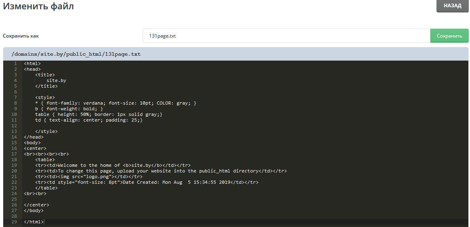Click the НАЗАД back button
The height and width of the screenshot is (227, 470).
(x=452, y=6)
